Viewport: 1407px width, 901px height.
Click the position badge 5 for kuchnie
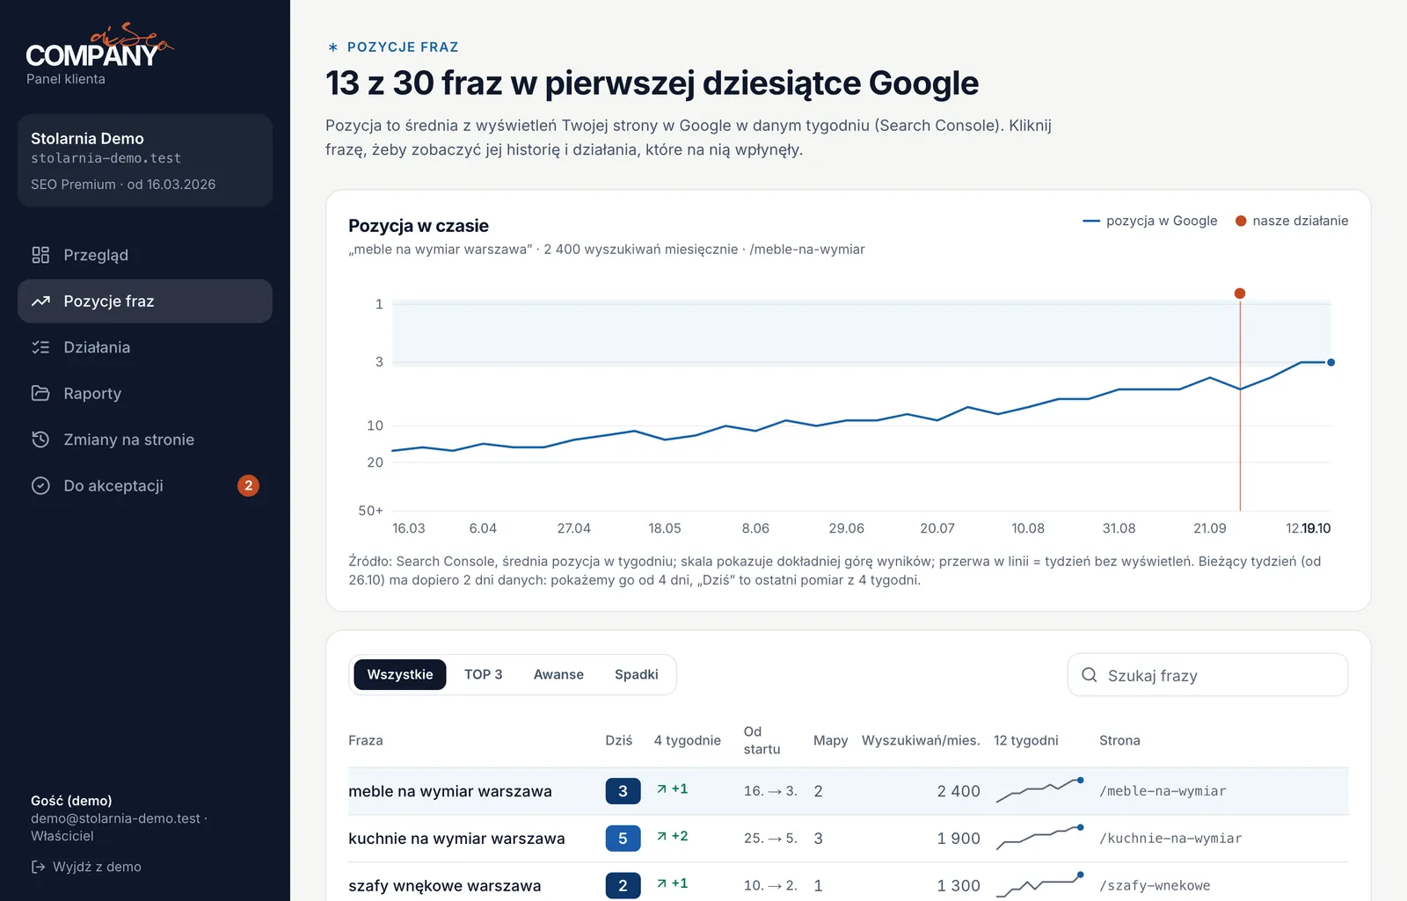(x=623, y=839)
